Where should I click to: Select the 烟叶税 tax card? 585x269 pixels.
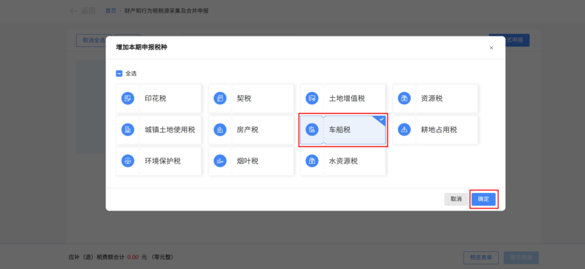coord(251,161)
